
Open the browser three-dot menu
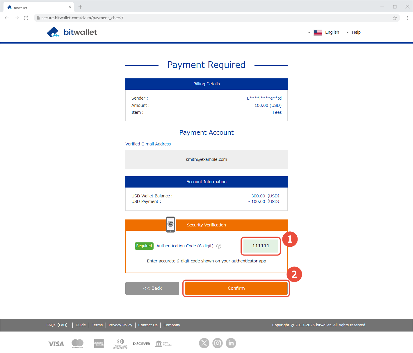click(407, 18)
